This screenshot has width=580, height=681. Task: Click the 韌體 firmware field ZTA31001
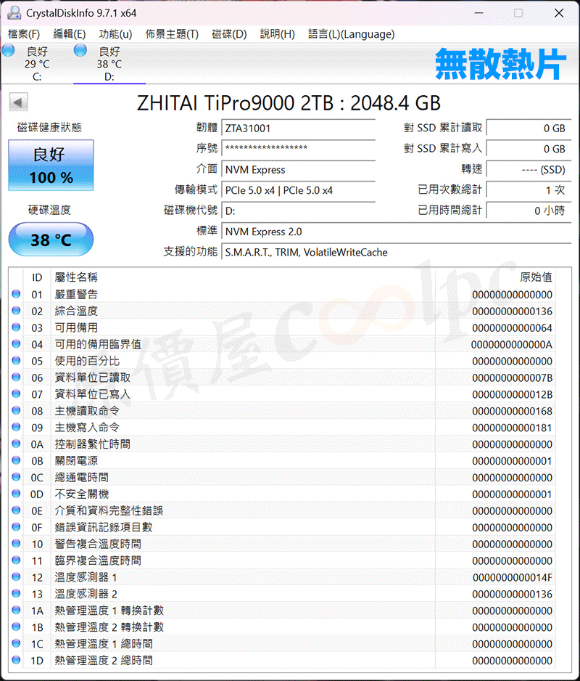tap(298, 129)
